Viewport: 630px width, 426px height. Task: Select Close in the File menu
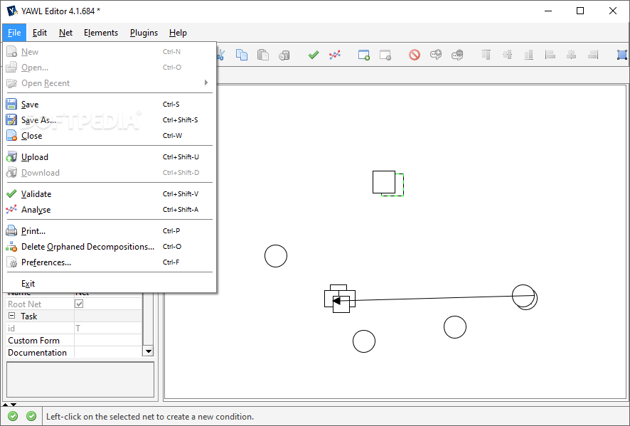[x=110, y=136]
